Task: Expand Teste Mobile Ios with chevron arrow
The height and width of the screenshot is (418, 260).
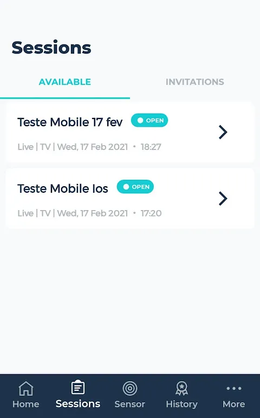Action: click(x=223, y=198)
